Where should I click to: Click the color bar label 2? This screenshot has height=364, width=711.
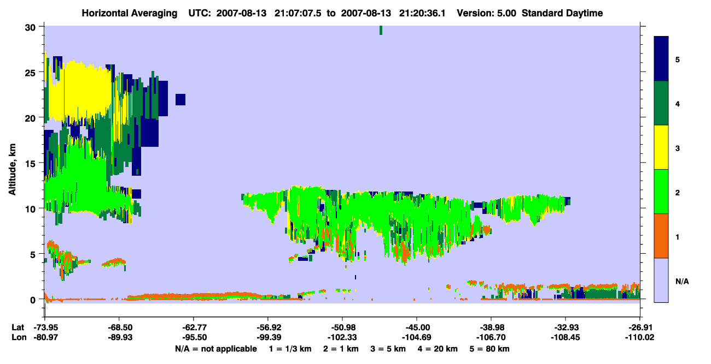tap(677, 192)
